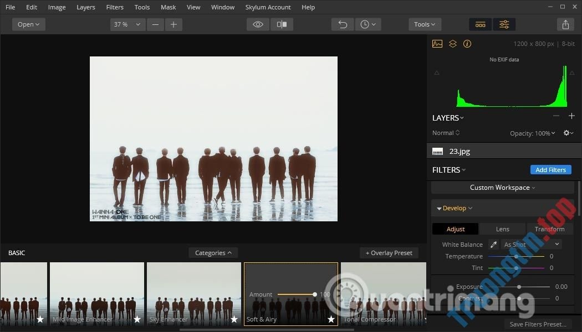Open the As Shot white balance dropdown

(532, 245)
